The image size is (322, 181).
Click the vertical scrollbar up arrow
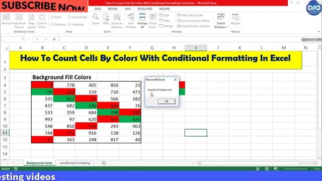point(320,47)
